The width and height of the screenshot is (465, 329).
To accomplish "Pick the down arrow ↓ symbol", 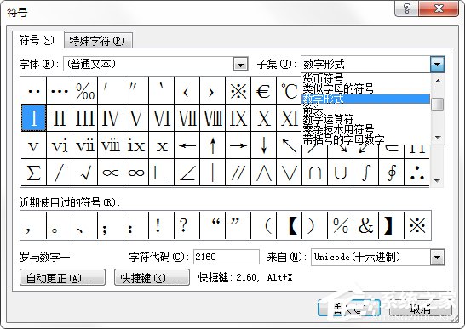I will coord(264,145).
